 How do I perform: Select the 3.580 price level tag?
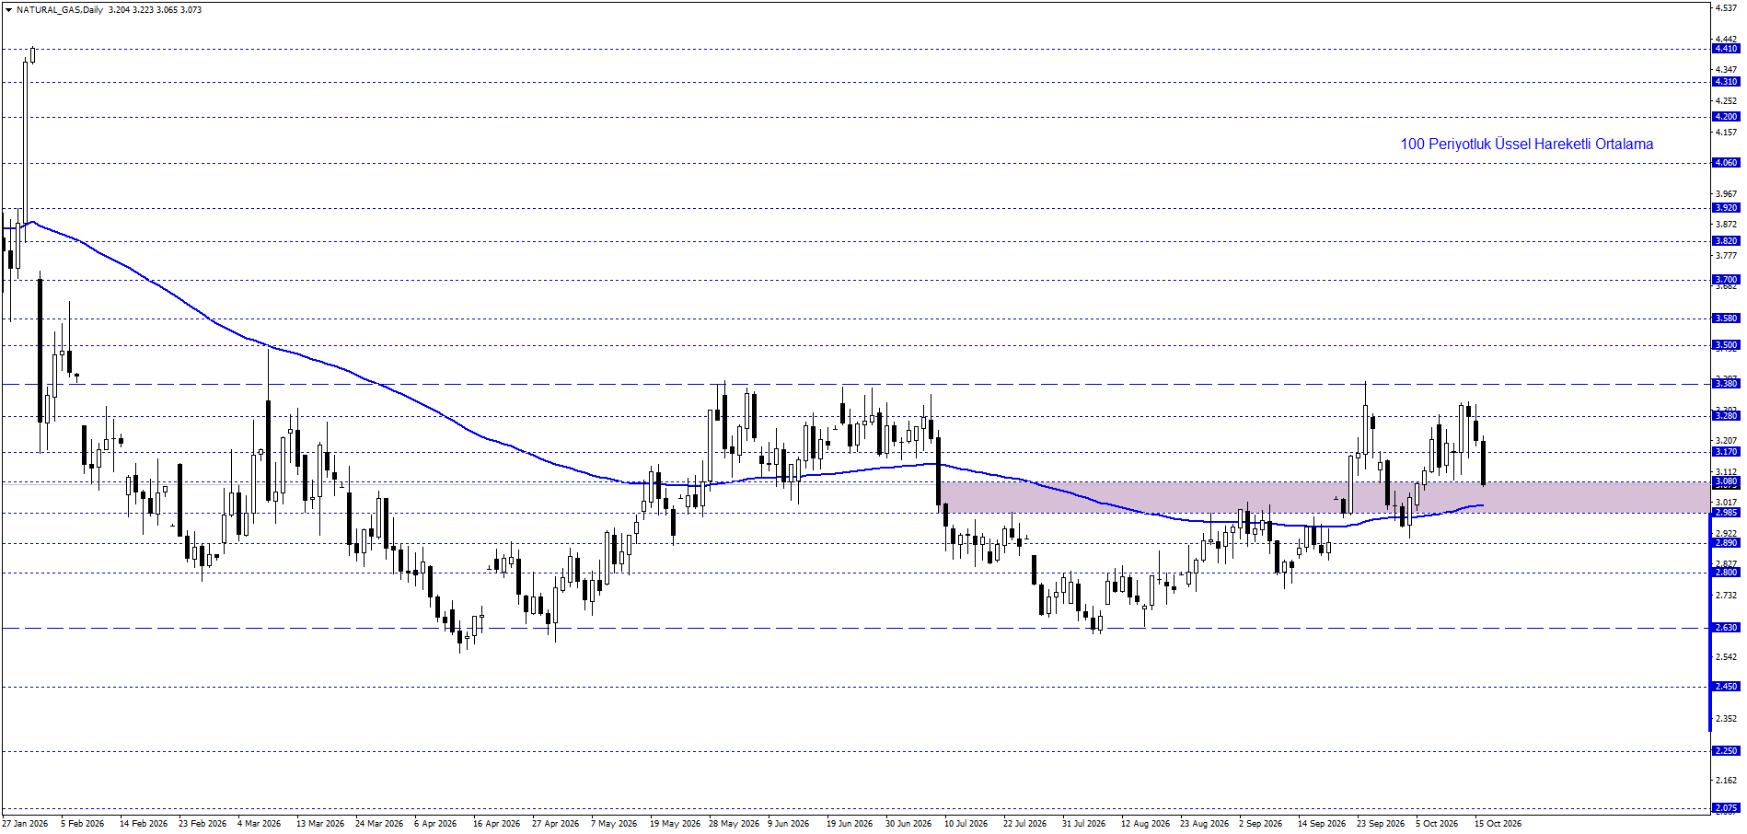coord(1726,319)
